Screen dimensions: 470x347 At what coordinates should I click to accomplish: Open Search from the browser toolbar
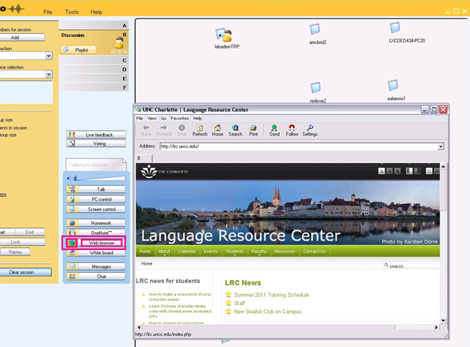(x=235, y=130)
